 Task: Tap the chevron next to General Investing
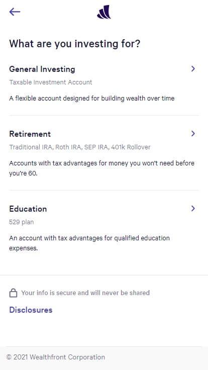193,69
